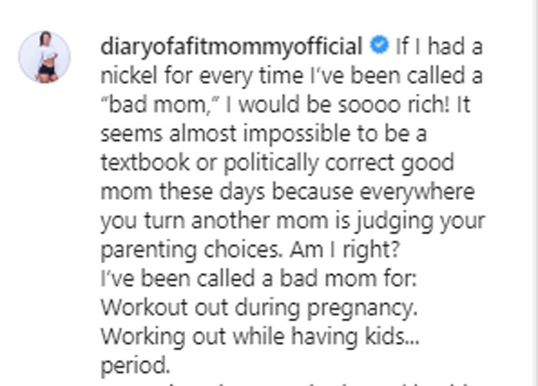The height and width of the screenshot is (386, 538).
Task: Click the question "Am I right?"
Action: point(322,250)
